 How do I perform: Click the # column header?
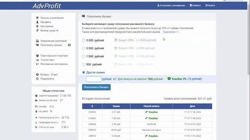(92, 106)
